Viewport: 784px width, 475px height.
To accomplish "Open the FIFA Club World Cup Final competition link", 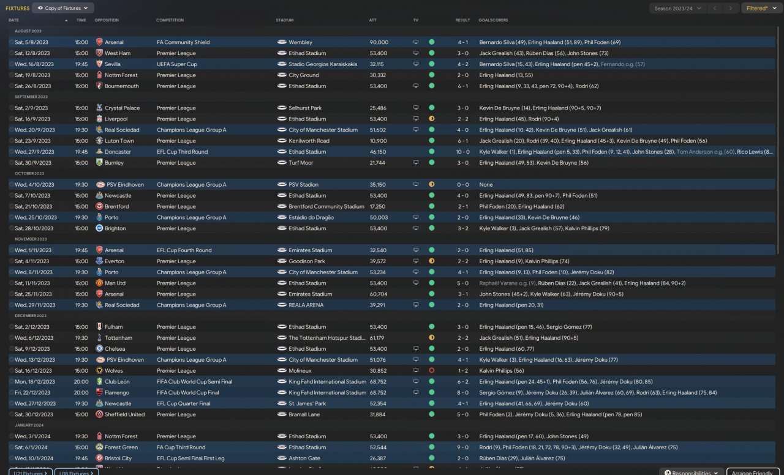I will point(188,393).
